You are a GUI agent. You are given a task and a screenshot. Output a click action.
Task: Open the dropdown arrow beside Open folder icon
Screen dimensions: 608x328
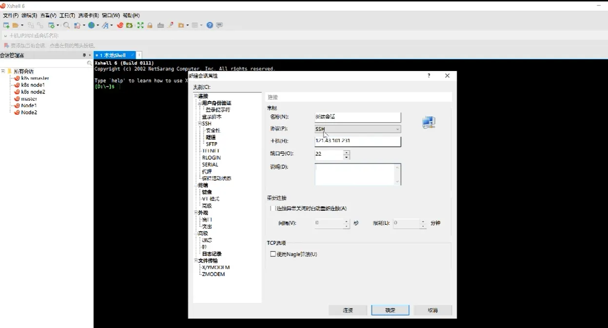[21, 25]
